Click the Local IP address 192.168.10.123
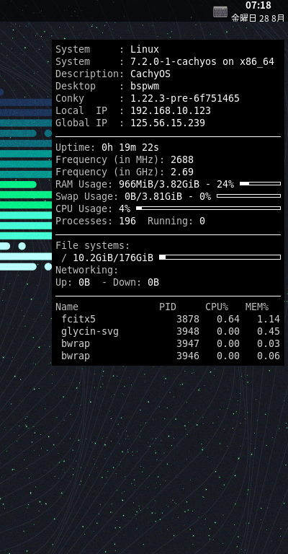Image resolution: width=288 pixels, height=554 pixels. click(171, 110)
